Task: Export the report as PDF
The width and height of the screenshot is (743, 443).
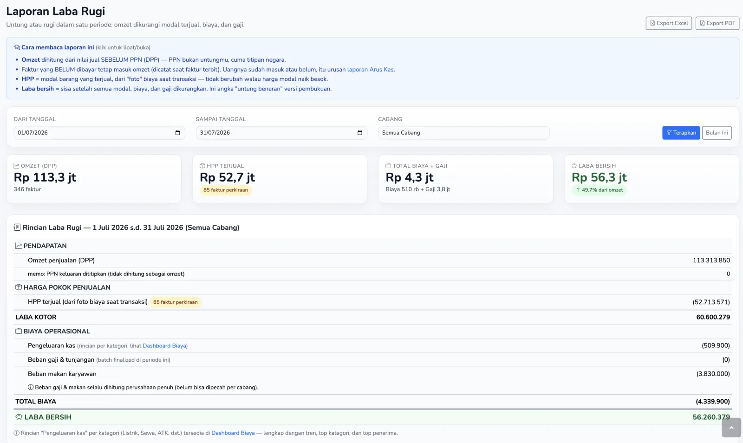Action: pyautogui.click(x=717, y=23)
